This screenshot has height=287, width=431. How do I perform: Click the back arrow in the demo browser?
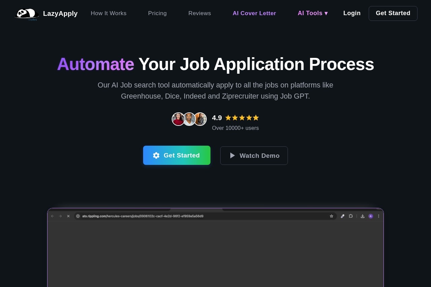click(x=52, y=216)
